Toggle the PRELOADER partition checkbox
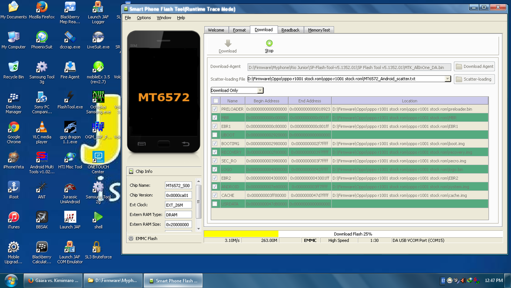Screen dimensions: 511x288 tap(215, 109)
